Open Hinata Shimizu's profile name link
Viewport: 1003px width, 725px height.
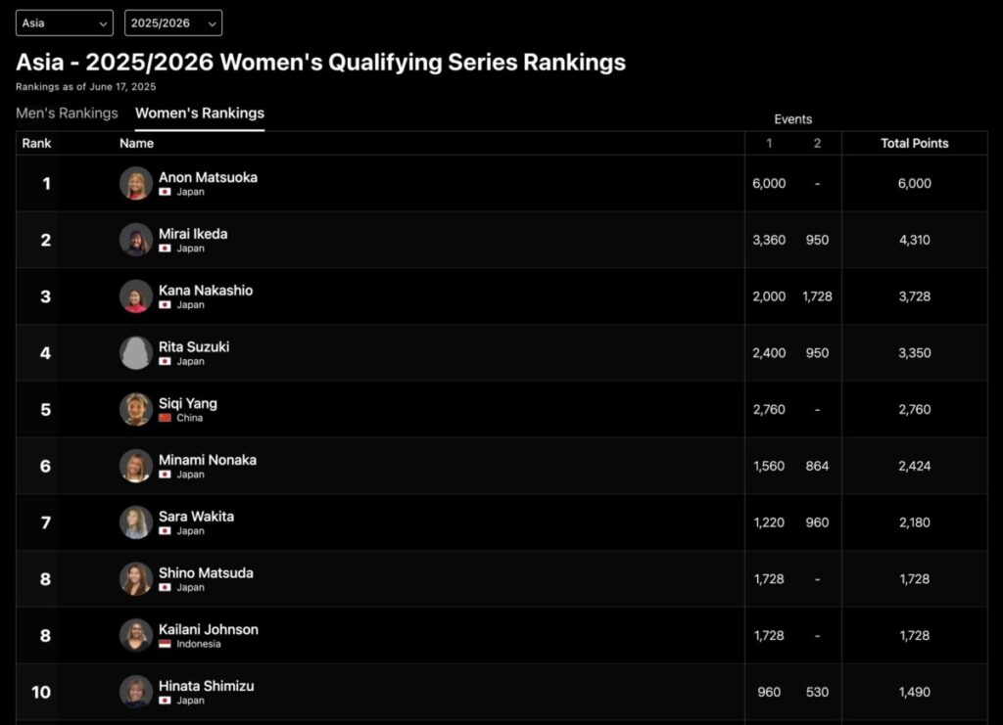206,686
